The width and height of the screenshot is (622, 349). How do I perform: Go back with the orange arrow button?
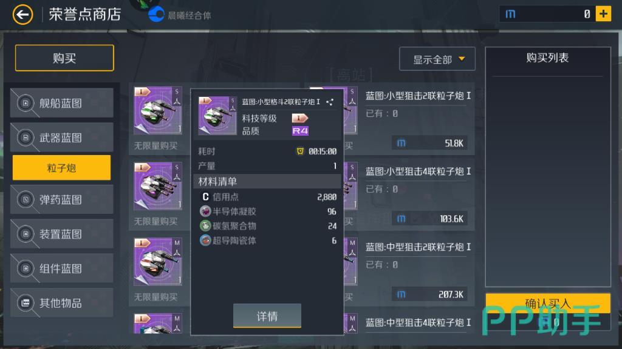(x=22, y=15)
